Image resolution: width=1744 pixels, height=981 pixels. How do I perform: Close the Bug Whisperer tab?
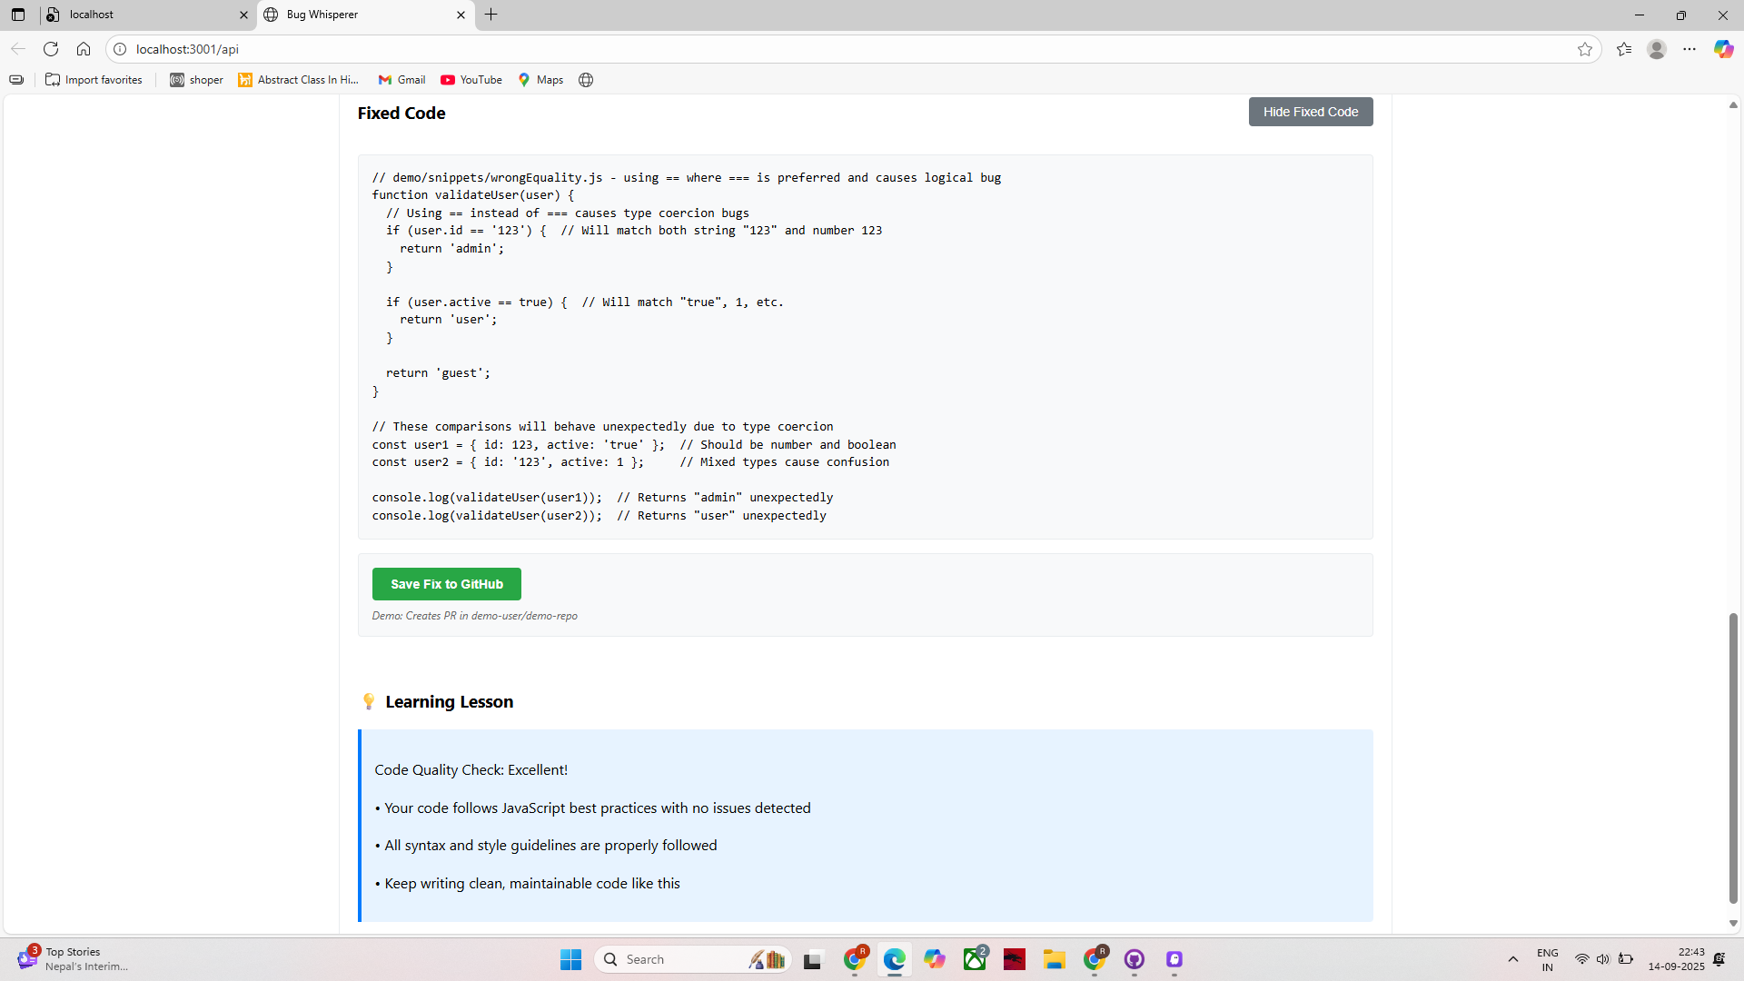[461, 15]
